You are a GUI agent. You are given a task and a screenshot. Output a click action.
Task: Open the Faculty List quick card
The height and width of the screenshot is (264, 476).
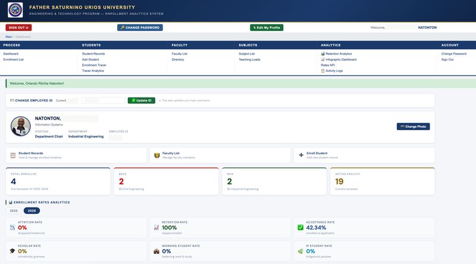coord(220,155)
